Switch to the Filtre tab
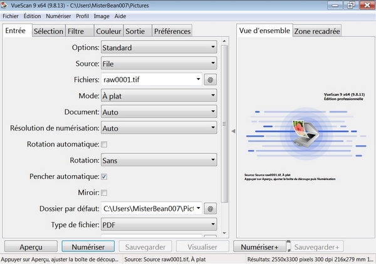The width and height of the screenshot is (376, 264). pos(80,31)
